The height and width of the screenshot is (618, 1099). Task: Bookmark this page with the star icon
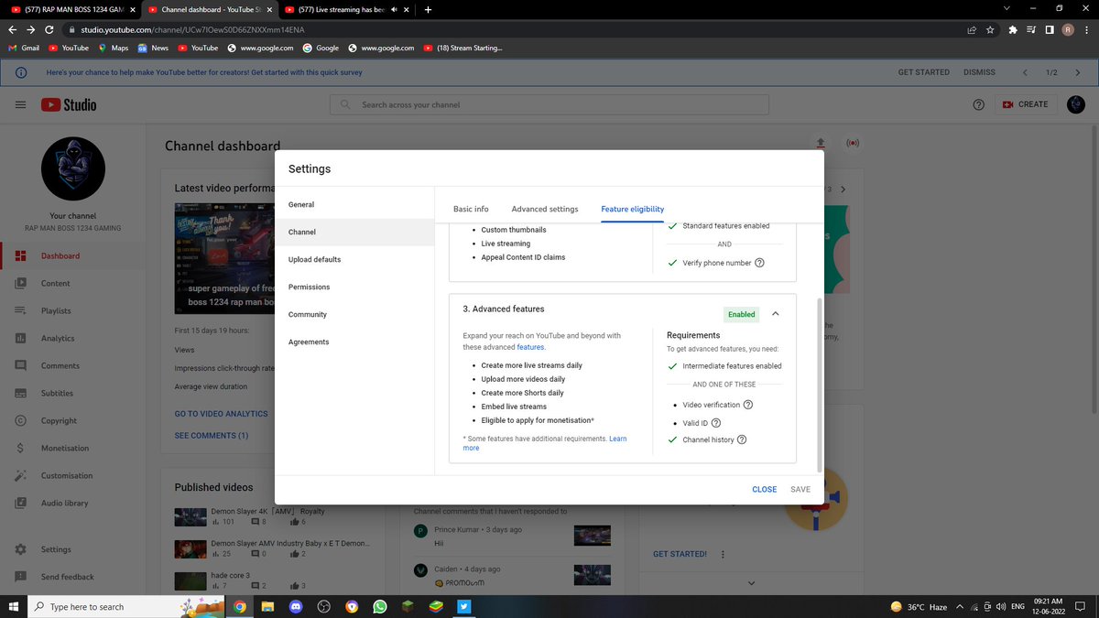click(992, 29)
